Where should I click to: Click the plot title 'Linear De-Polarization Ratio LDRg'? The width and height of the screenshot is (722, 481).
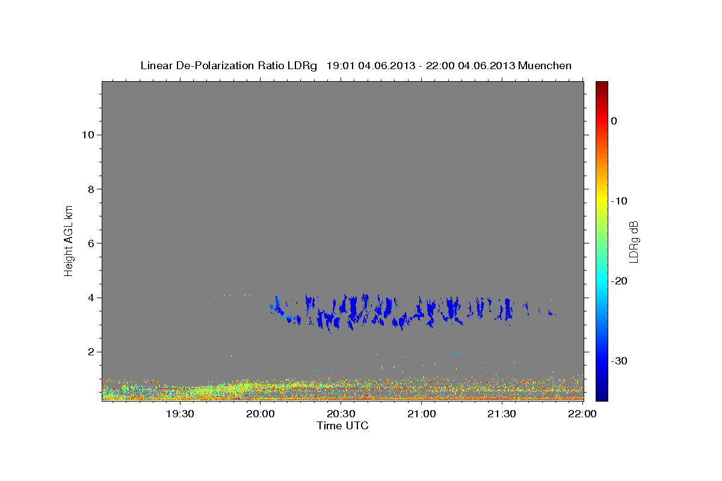(228, 66)
